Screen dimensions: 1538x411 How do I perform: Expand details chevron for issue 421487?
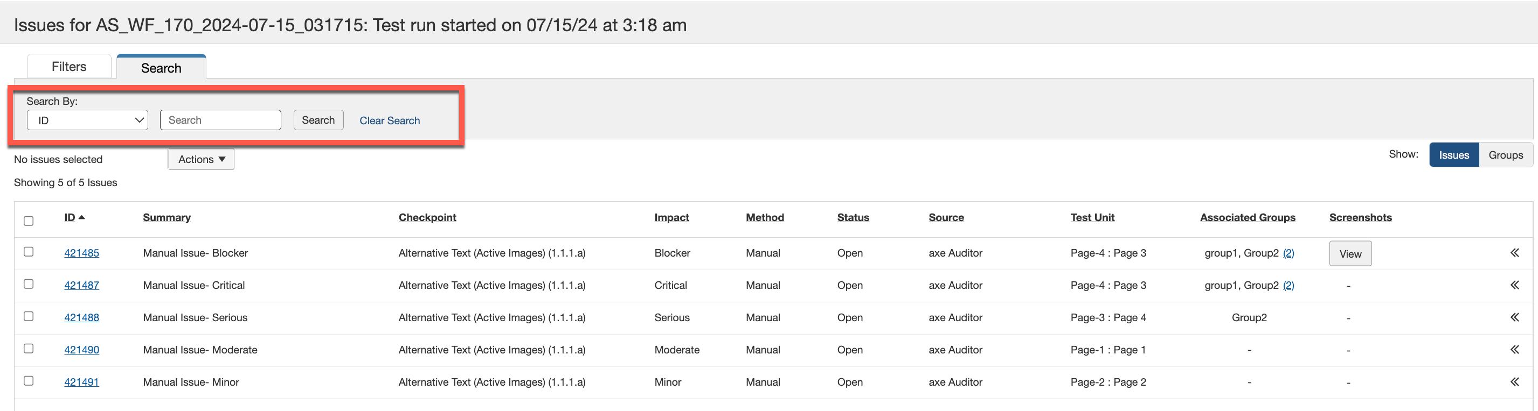click(1514, 285)
